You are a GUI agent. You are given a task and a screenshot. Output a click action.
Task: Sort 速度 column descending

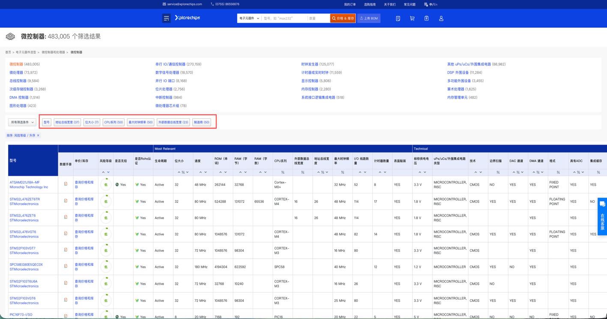point(206,172)
